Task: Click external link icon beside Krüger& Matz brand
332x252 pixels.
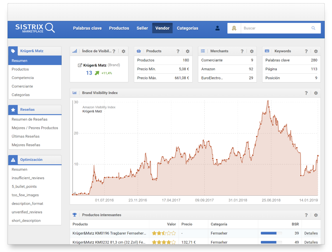Action: coord(80,65)
